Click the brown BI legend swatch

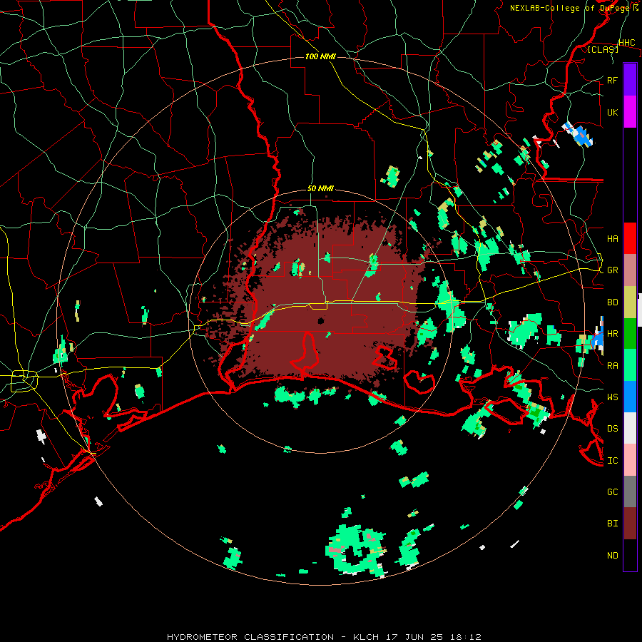click(x=630, y=524)
